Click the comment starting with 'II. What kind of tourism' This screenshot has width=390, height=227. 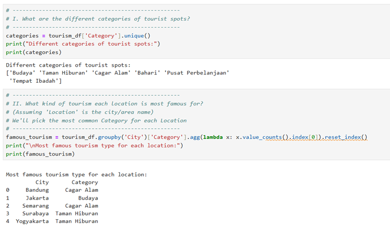[104, 103]
